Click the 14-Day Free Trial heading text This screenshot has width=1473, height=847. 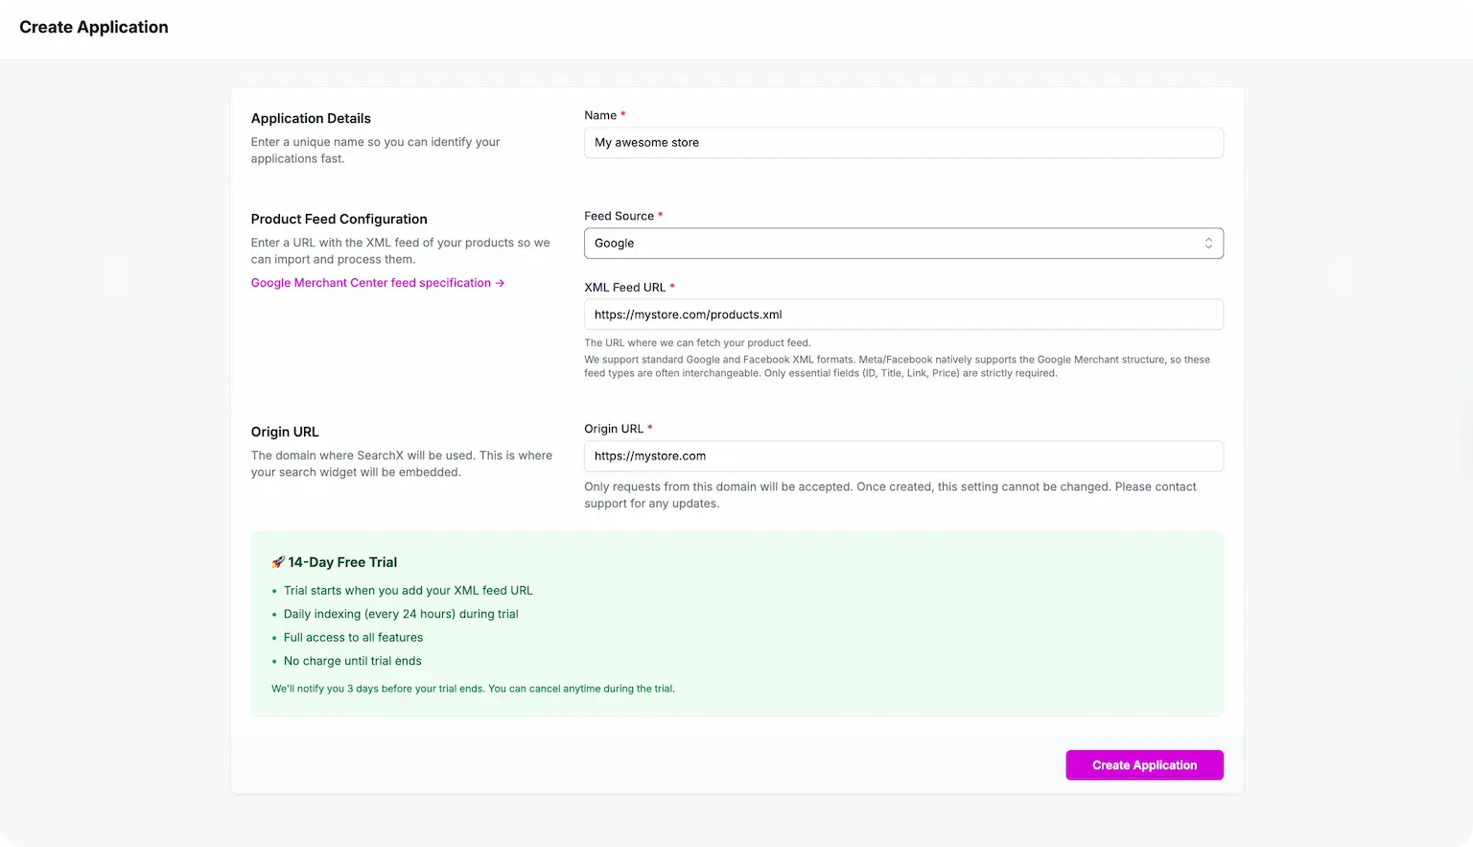[x=342, y=562]
